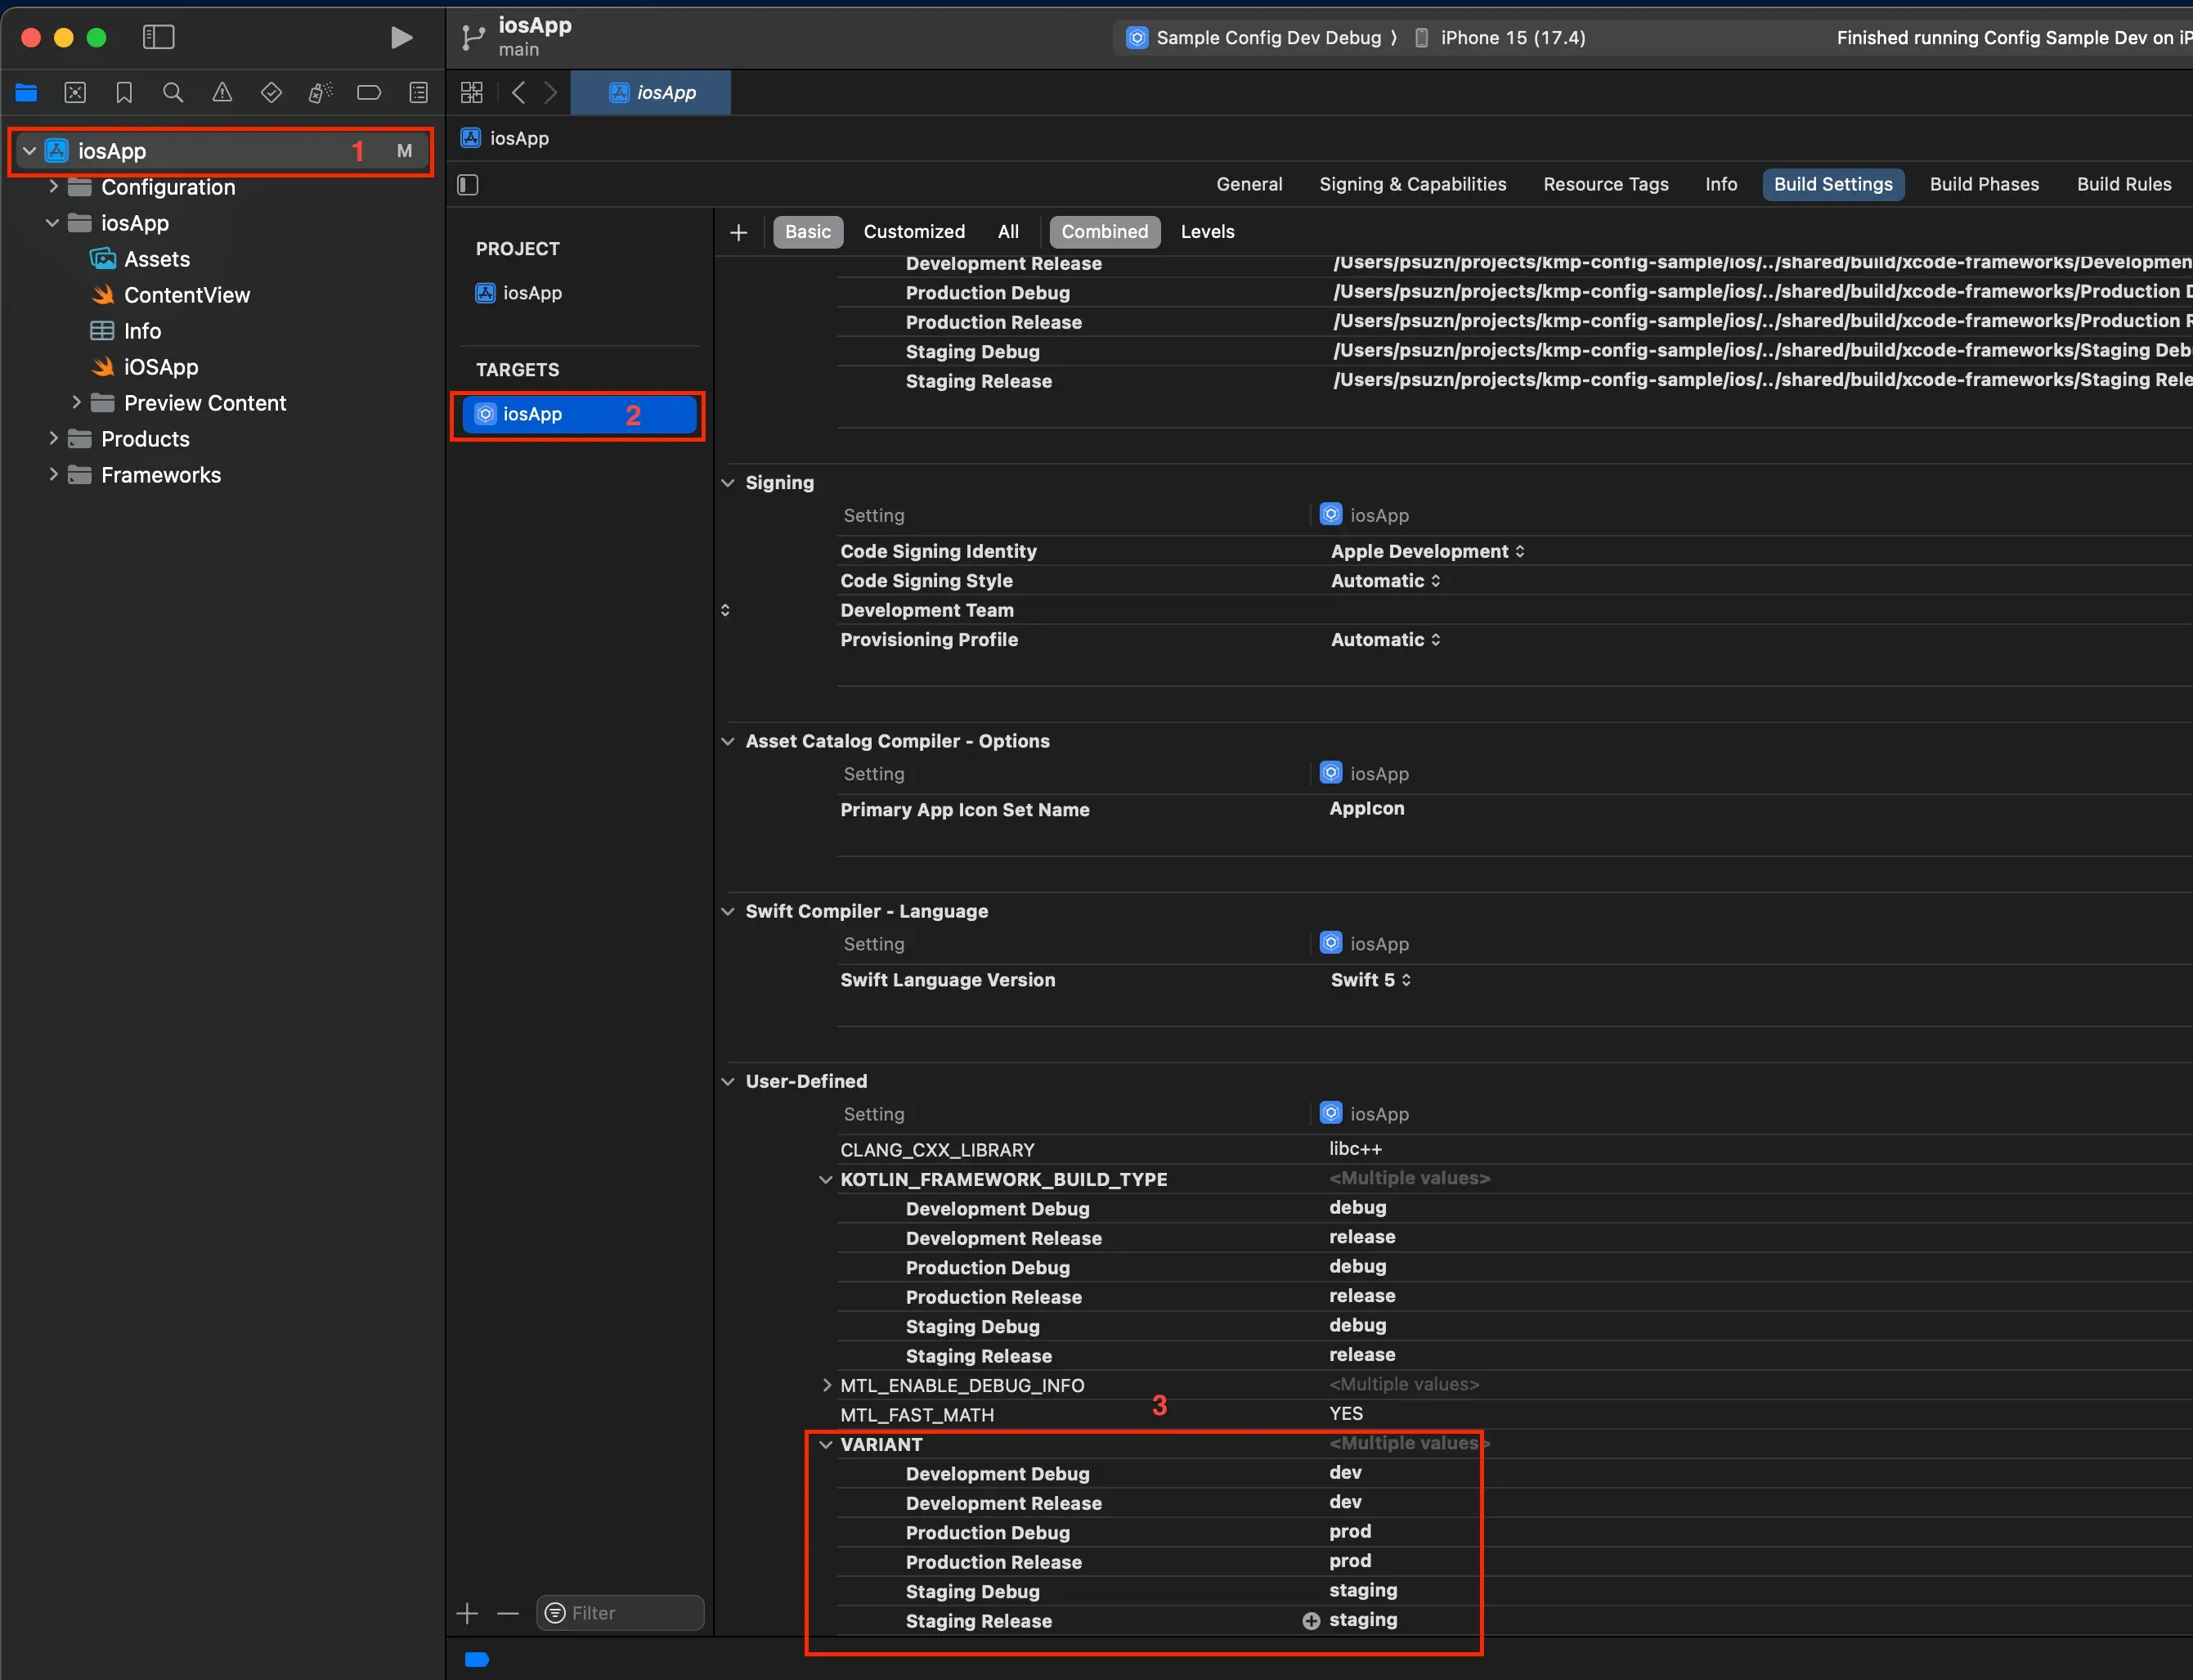This screenshot has width=2193, height=1680.
Task: Select the iosApp editor tab
Action: click(x=651, y=93)
